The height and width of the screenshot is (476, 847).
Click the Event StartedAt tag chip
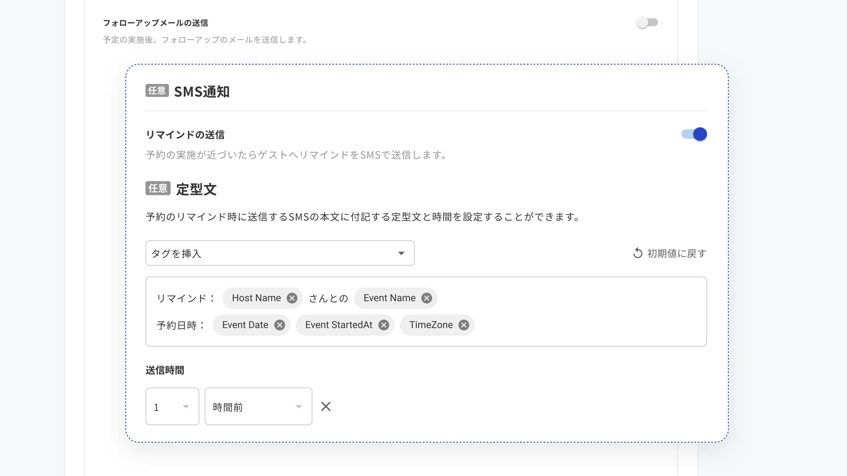tap(339, 325)
